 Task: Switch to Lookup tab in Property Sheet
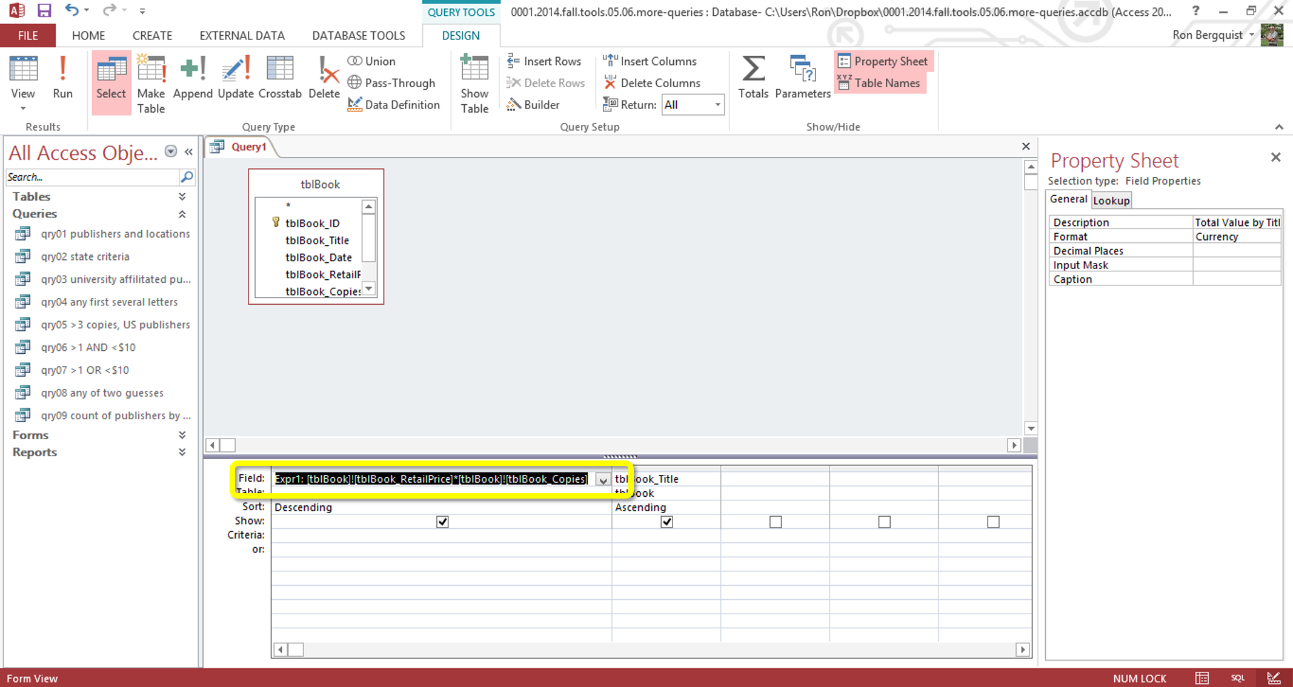pos(1111,201)
